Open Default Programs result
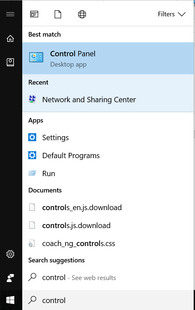The height and width of the screenshot is (310, 195). point(108,155)
